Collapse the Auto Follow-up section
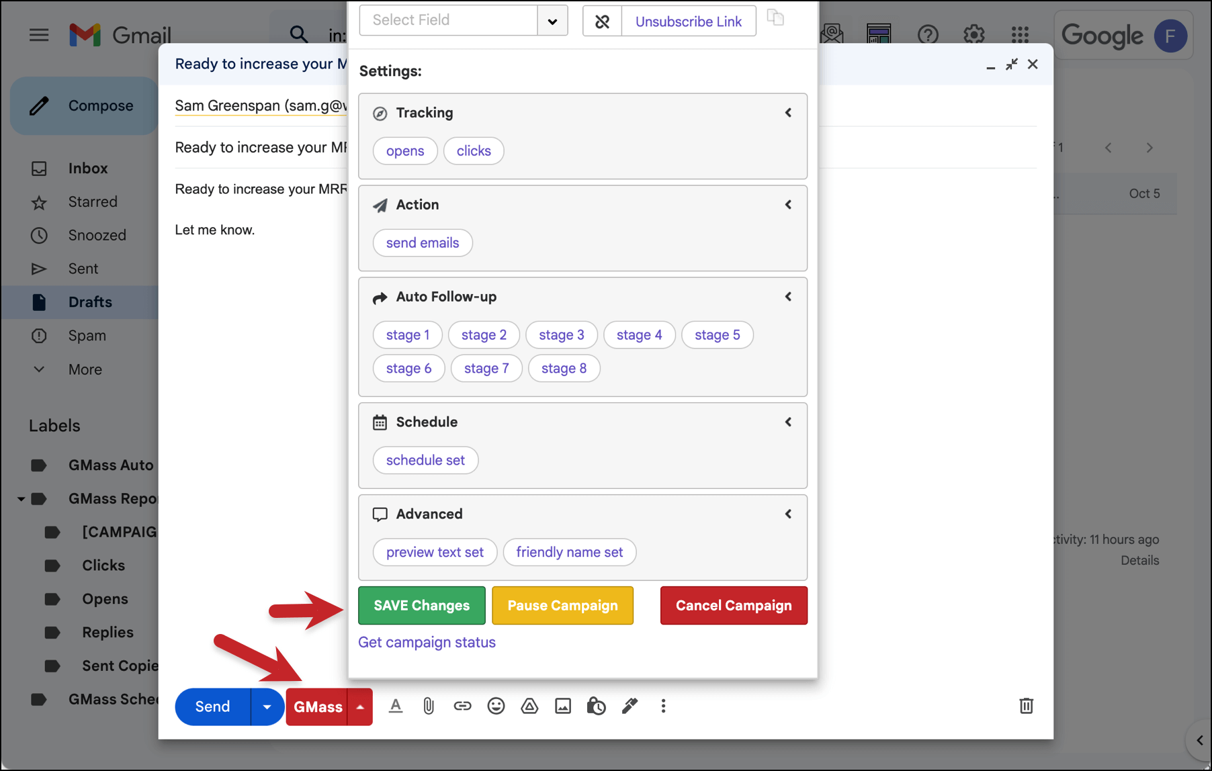The height and width of the screenshot is (771, 1212). (788, 297)
